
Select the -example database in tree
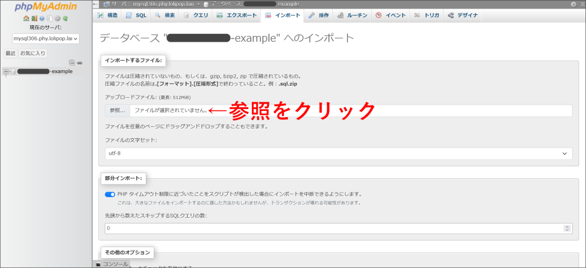[x=45, y=71]
